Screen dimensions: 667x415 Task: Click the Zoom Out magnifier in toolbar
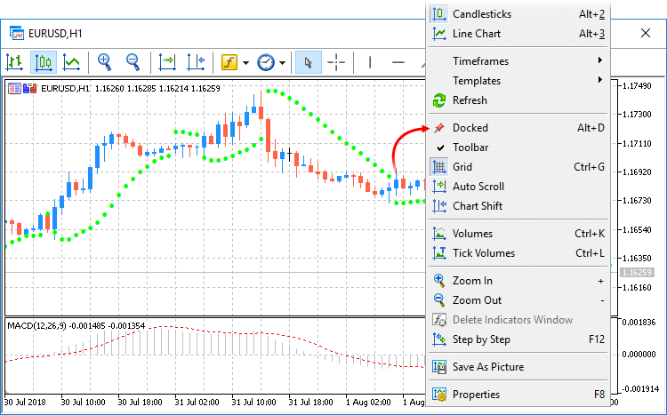pos(133,62)
